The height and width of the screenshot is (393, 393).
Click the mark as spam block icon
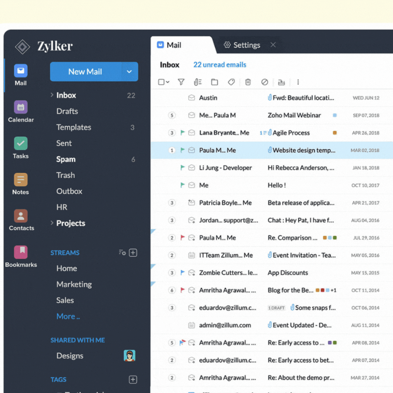265,82
